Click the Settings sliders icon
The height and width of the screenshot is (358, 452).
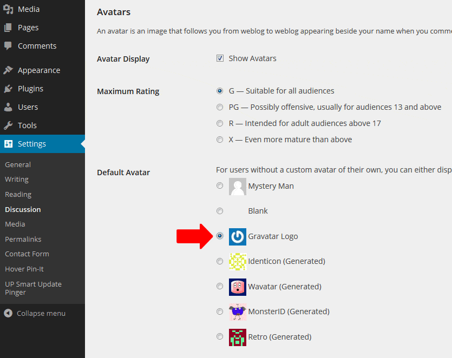point(8,144)
